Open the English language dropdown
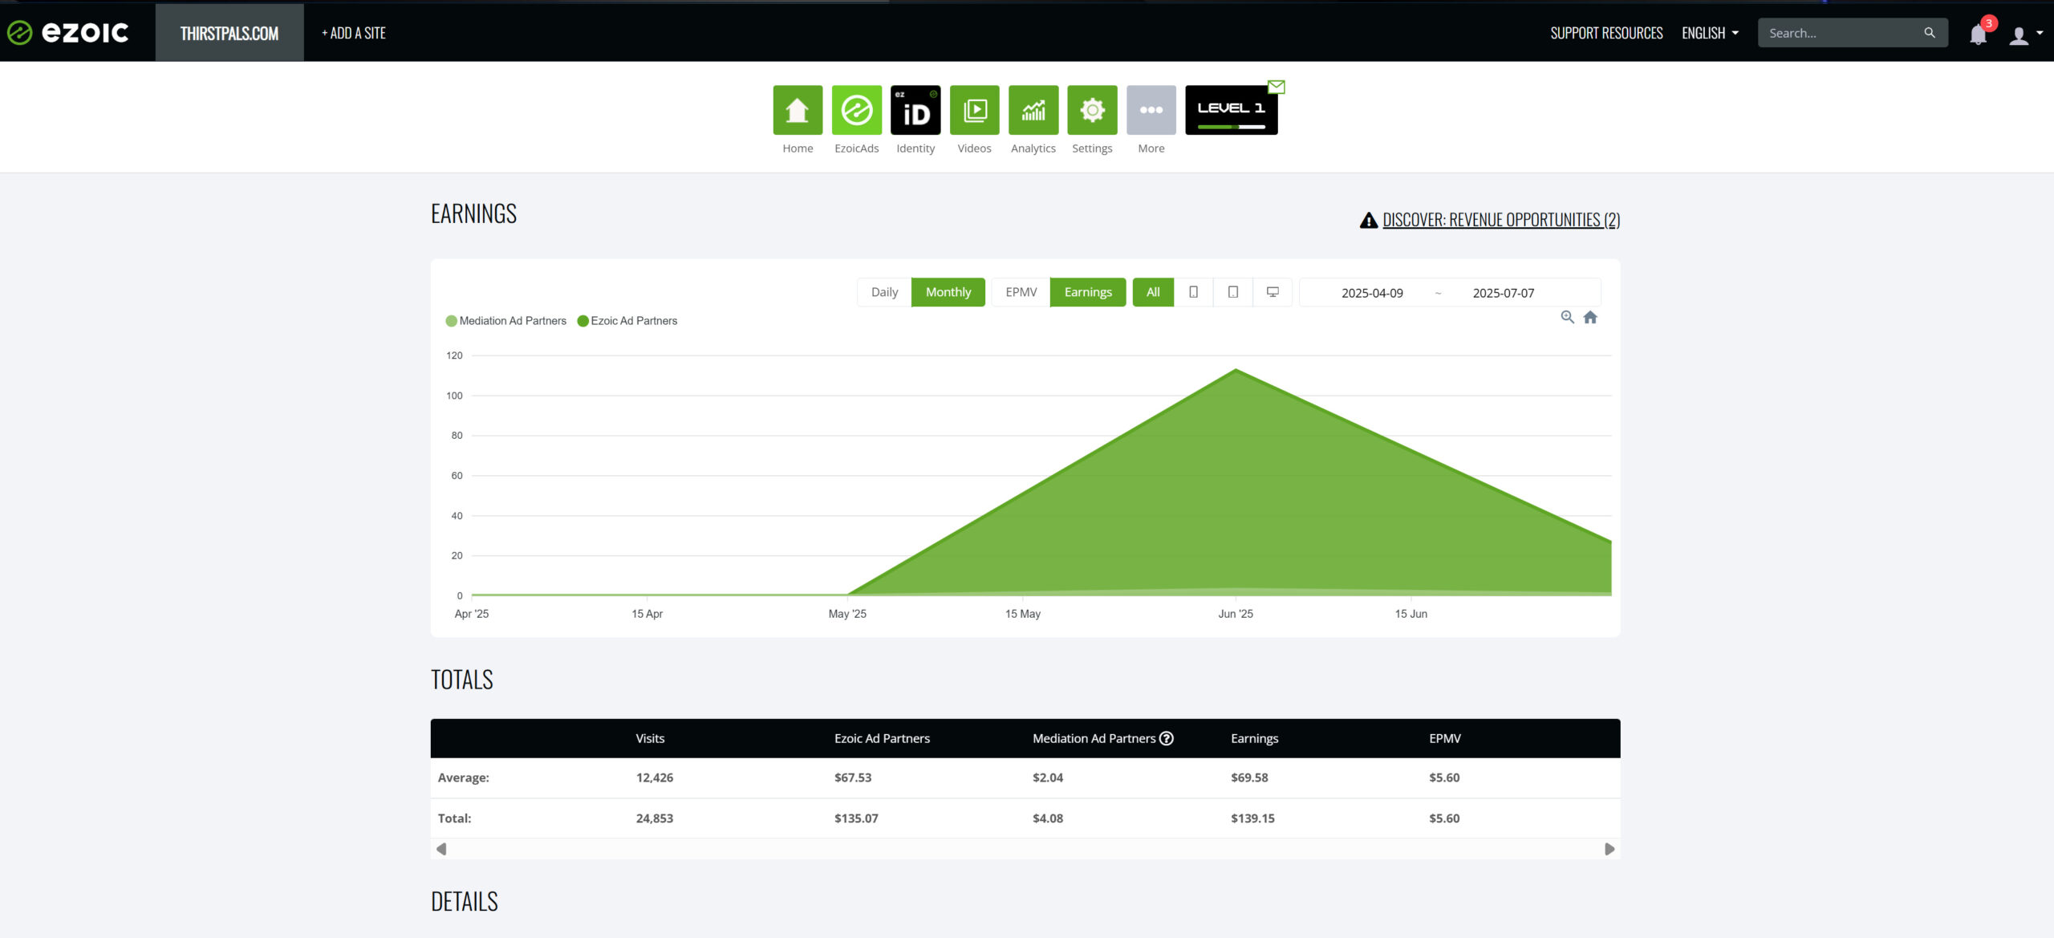The height and width of the screenshot is (938, 2054). coord(1710,33)
